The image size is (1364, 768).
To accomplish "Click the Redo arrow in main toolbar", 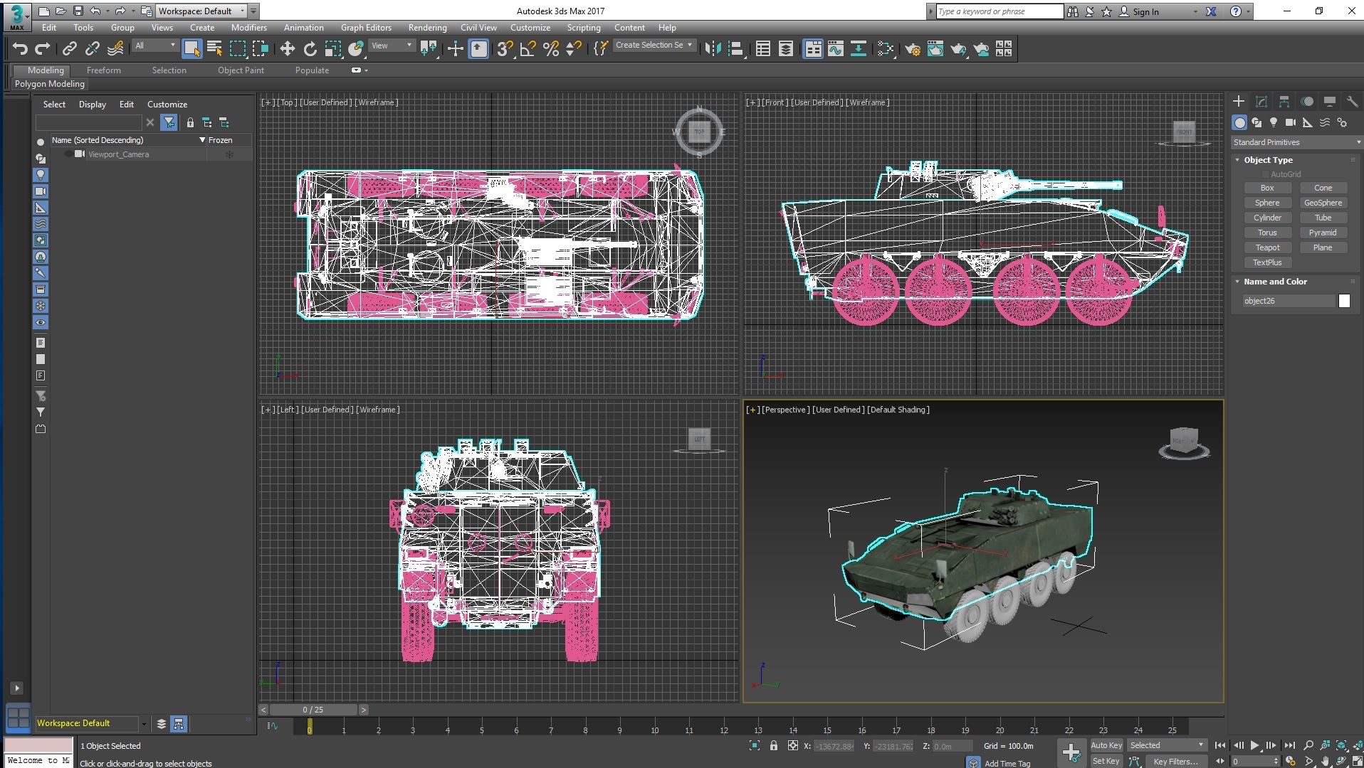I will click(43, 48).
